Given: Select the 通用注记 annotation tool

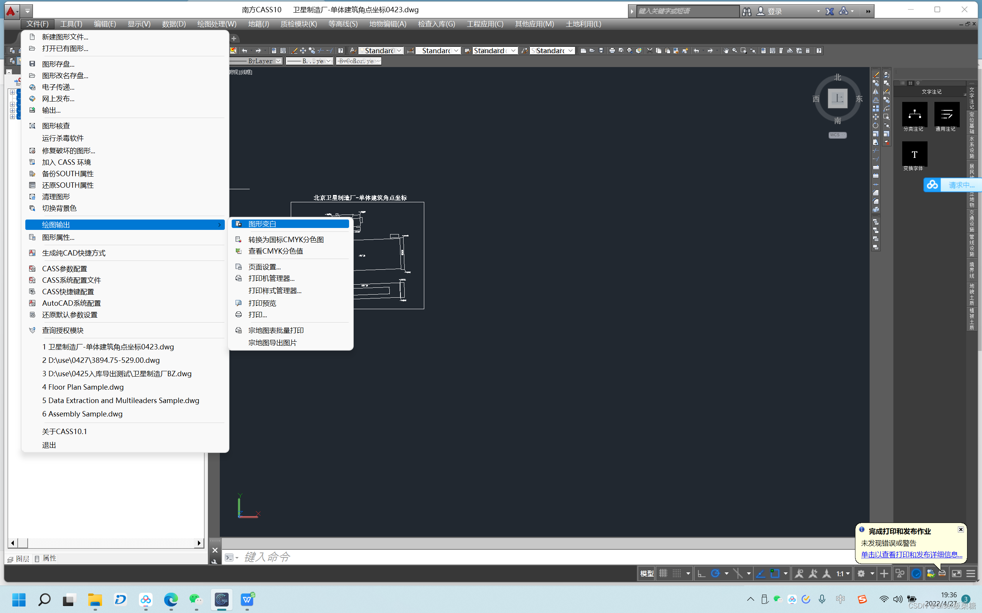Looking at the screenshot, I should tap(946, 115).
